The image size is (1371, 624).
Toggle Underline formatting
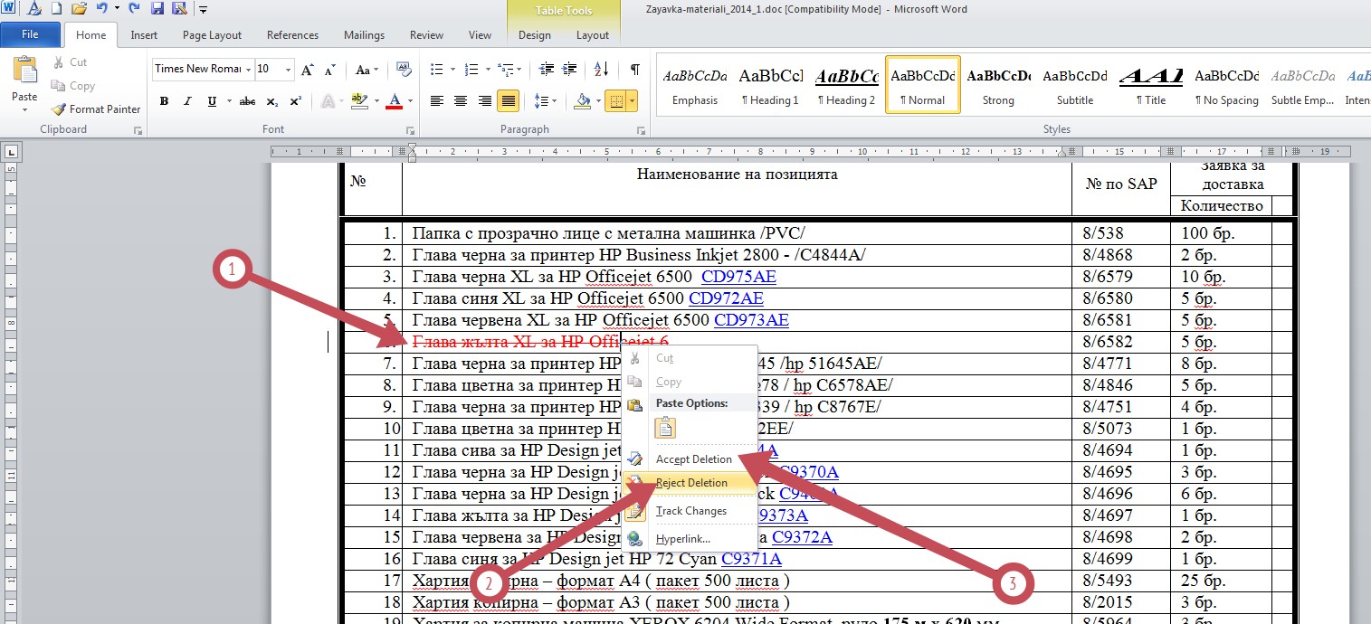(212, 101)
